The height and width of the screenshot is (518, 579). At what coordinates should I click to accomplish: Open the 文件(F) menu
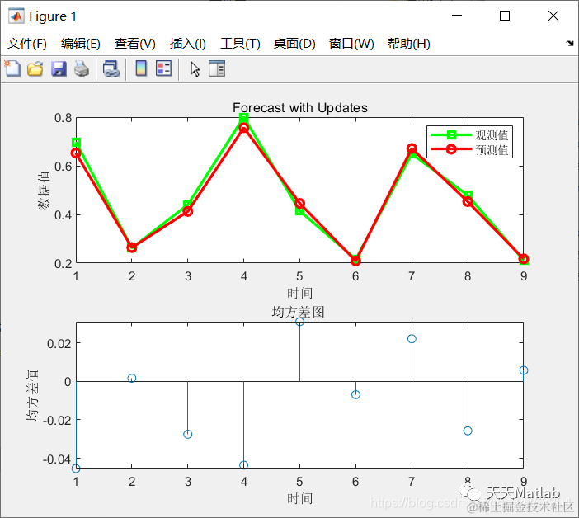click(x=27, y=44)
